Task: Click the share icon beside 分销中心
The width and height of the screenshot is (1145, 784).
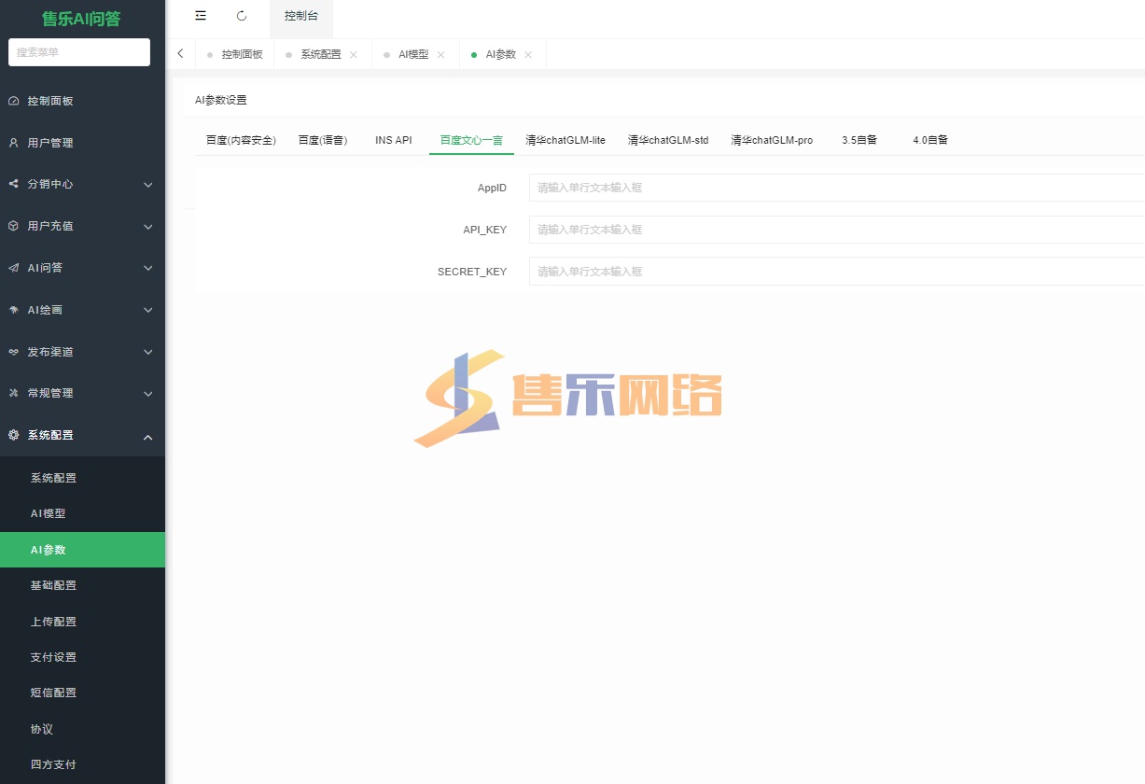Action: [13, 184]
